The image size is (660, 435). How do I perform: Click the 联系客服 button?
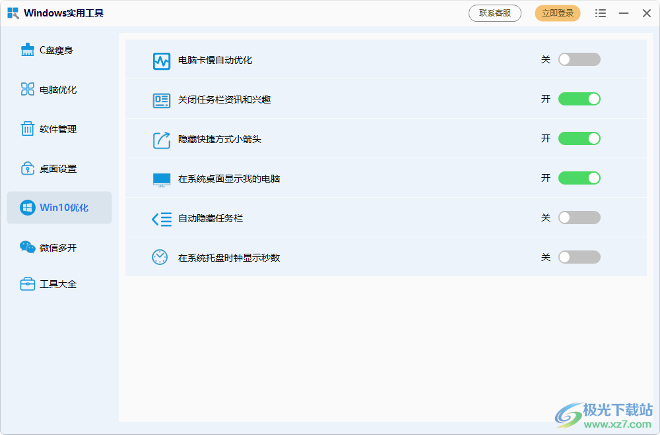click(x=494, y=13)
